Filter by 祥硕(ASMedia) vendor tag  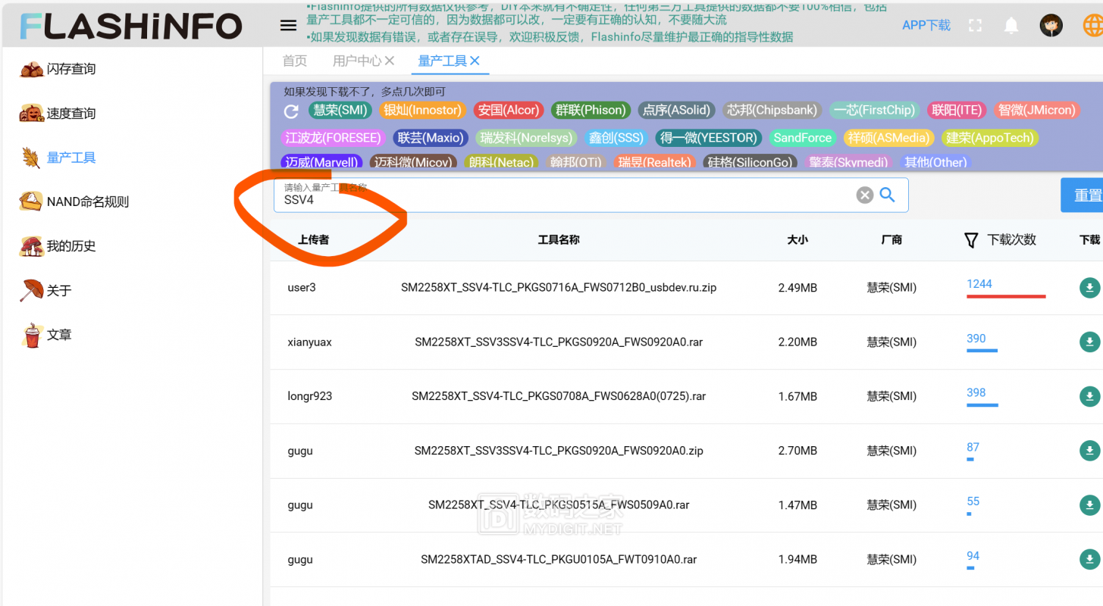pyautogui.click(x=888, y=138)
